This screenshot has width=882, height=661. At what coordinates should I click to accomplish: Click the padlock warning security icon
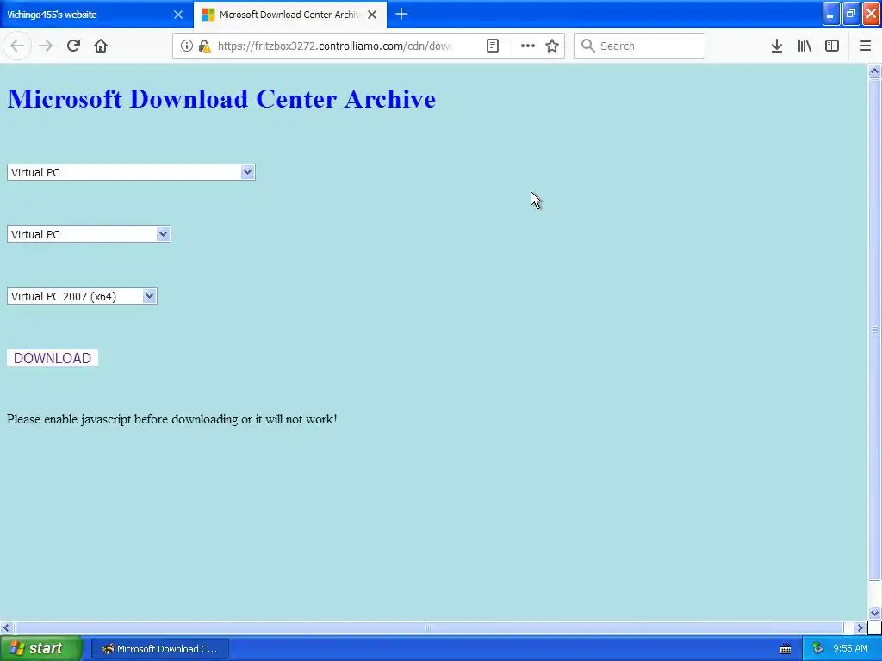pos(205,46)
